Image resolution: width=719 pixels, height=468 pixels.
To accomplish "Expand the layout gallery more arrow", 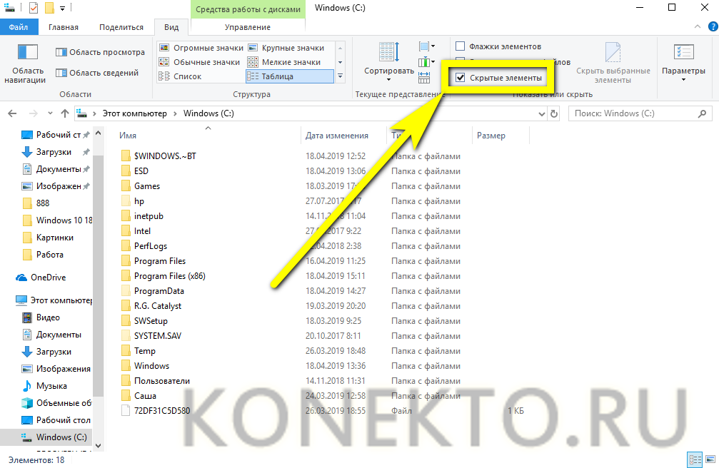I will click(x=341, y=76).
